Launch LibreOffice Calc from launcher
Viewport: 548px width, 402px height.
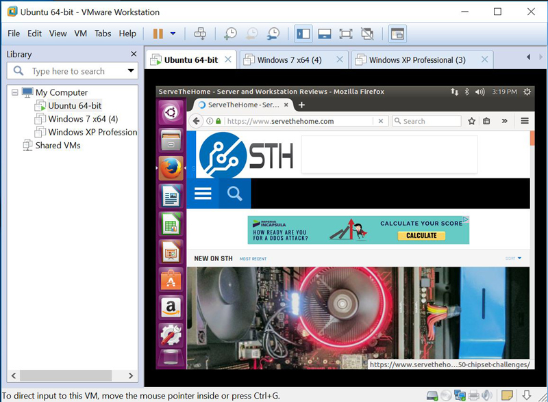171,224
